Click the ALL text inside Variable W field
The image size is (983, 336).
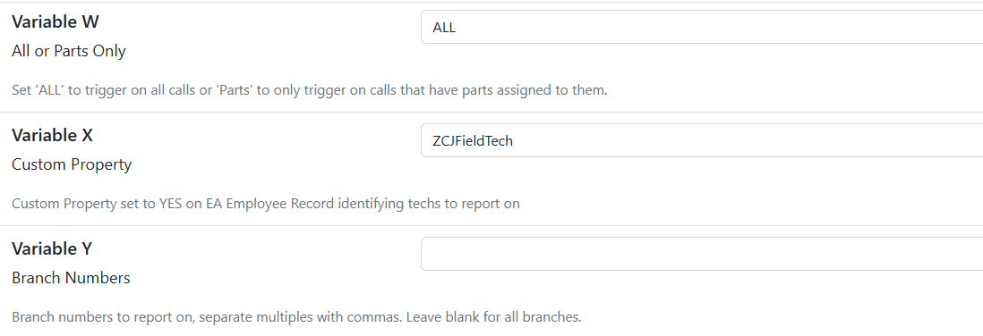click(444, 28)
